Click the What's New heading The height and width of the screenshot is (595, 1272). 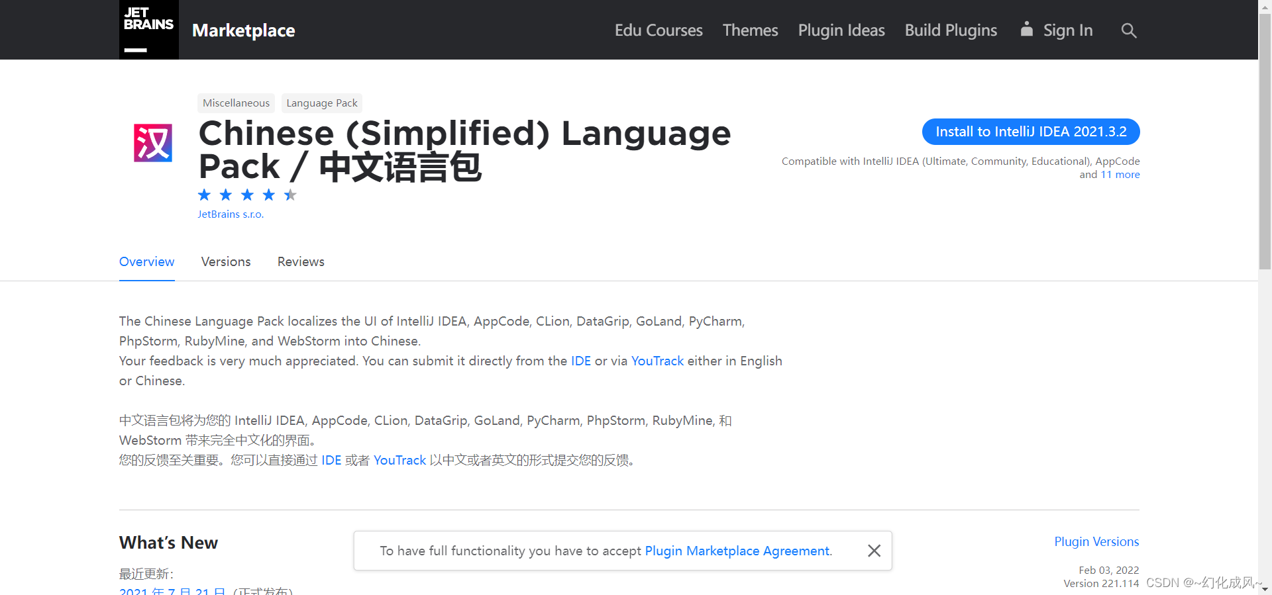168,543
